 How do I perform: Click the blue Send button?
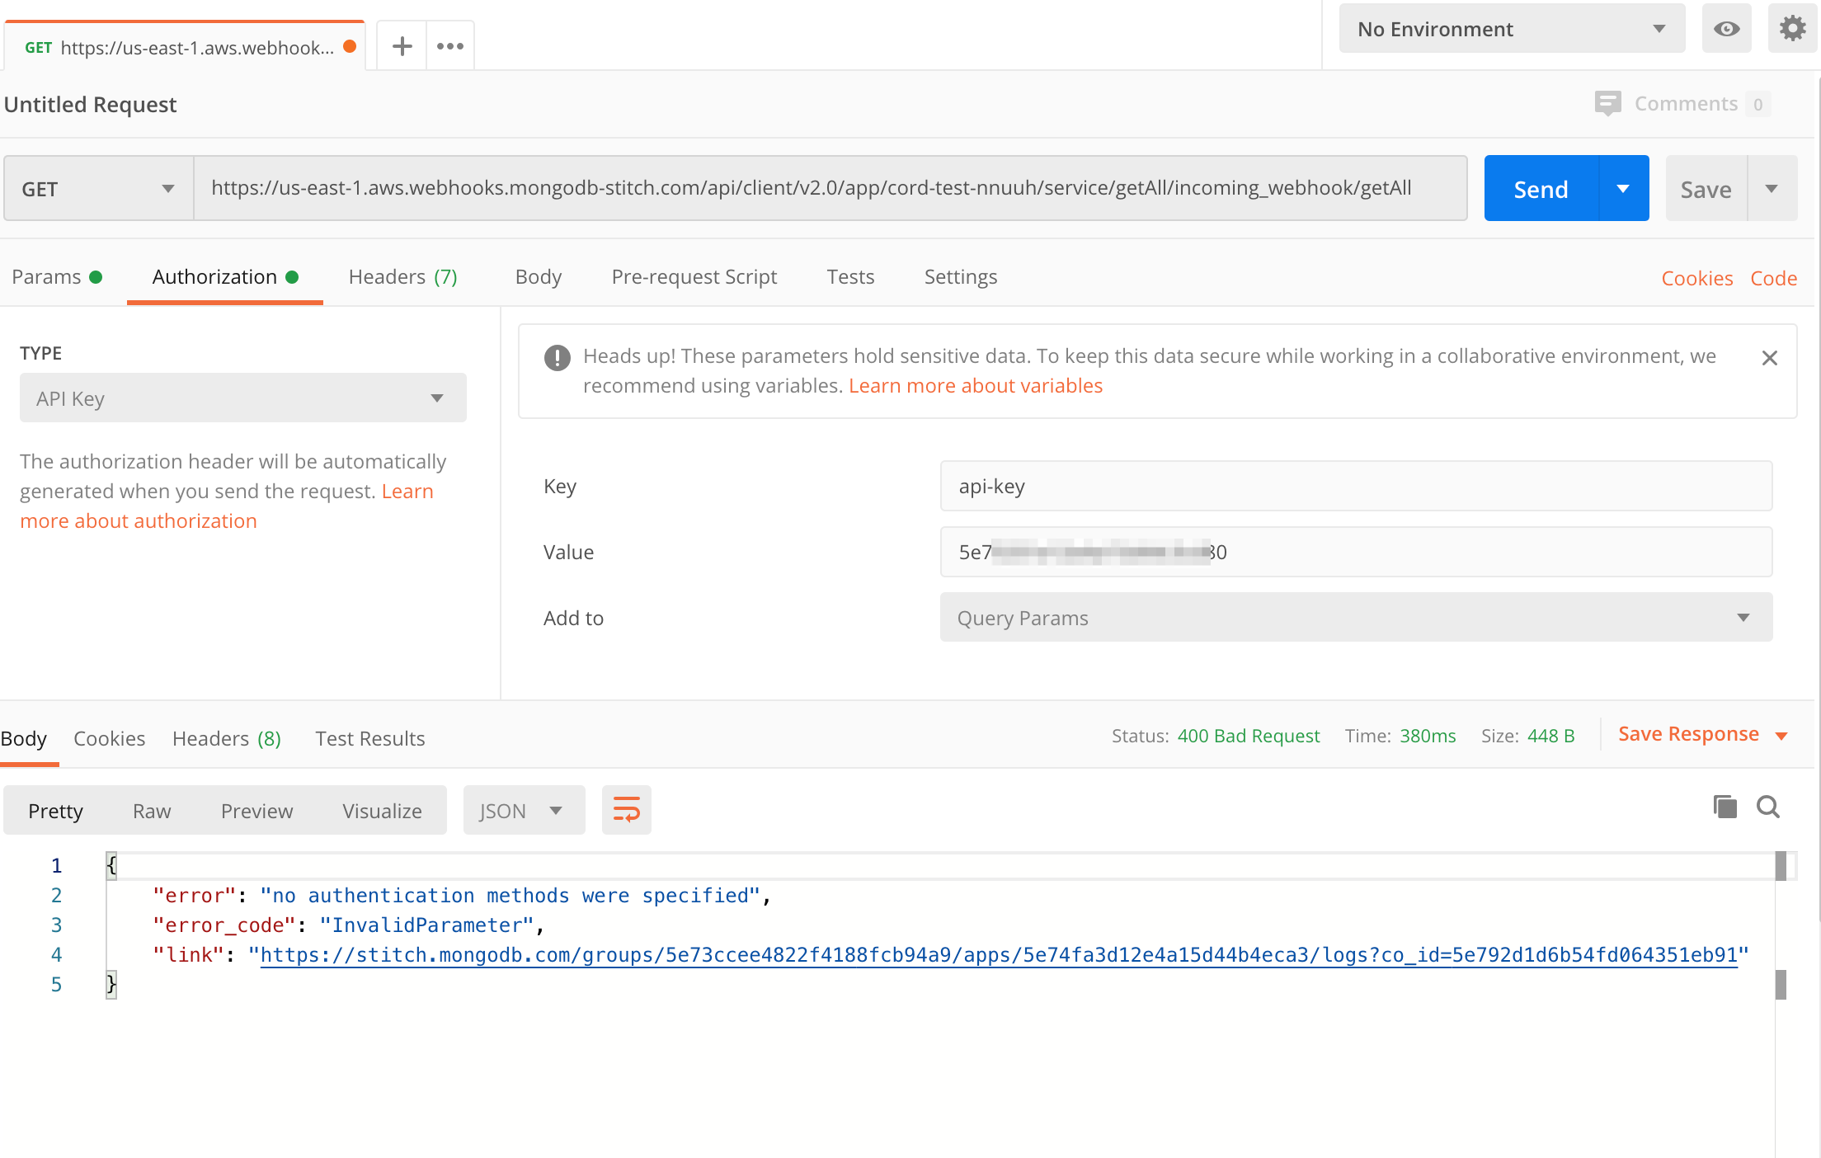pos(1540,189)
